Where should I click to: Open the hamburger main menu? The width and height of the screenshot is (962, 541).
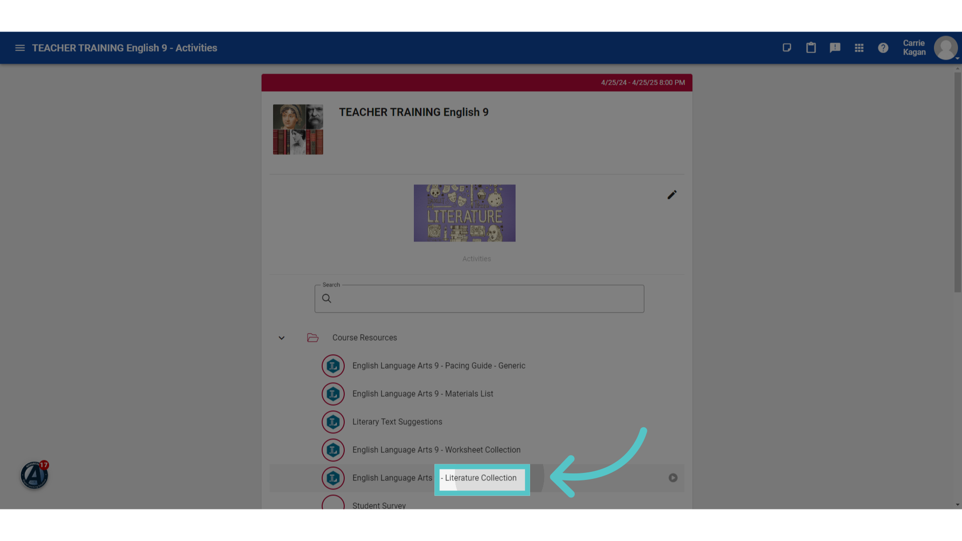[20, 48]
